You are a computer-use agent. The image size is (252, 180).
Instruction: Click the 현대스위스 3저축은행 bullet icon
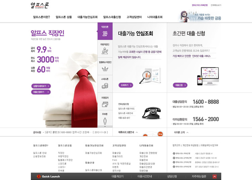[174, 162]
